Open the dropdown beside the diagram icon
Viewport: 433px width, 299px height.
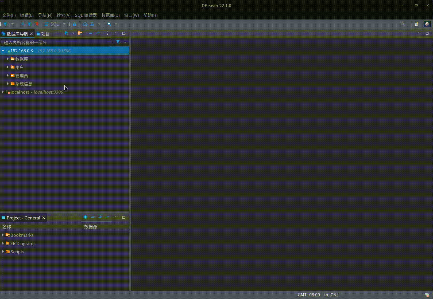[99, 24]
